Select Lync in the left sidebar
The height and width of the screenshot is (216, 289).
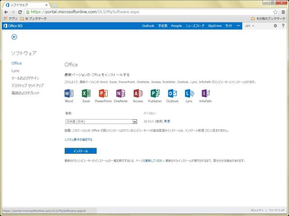(15, 71)
